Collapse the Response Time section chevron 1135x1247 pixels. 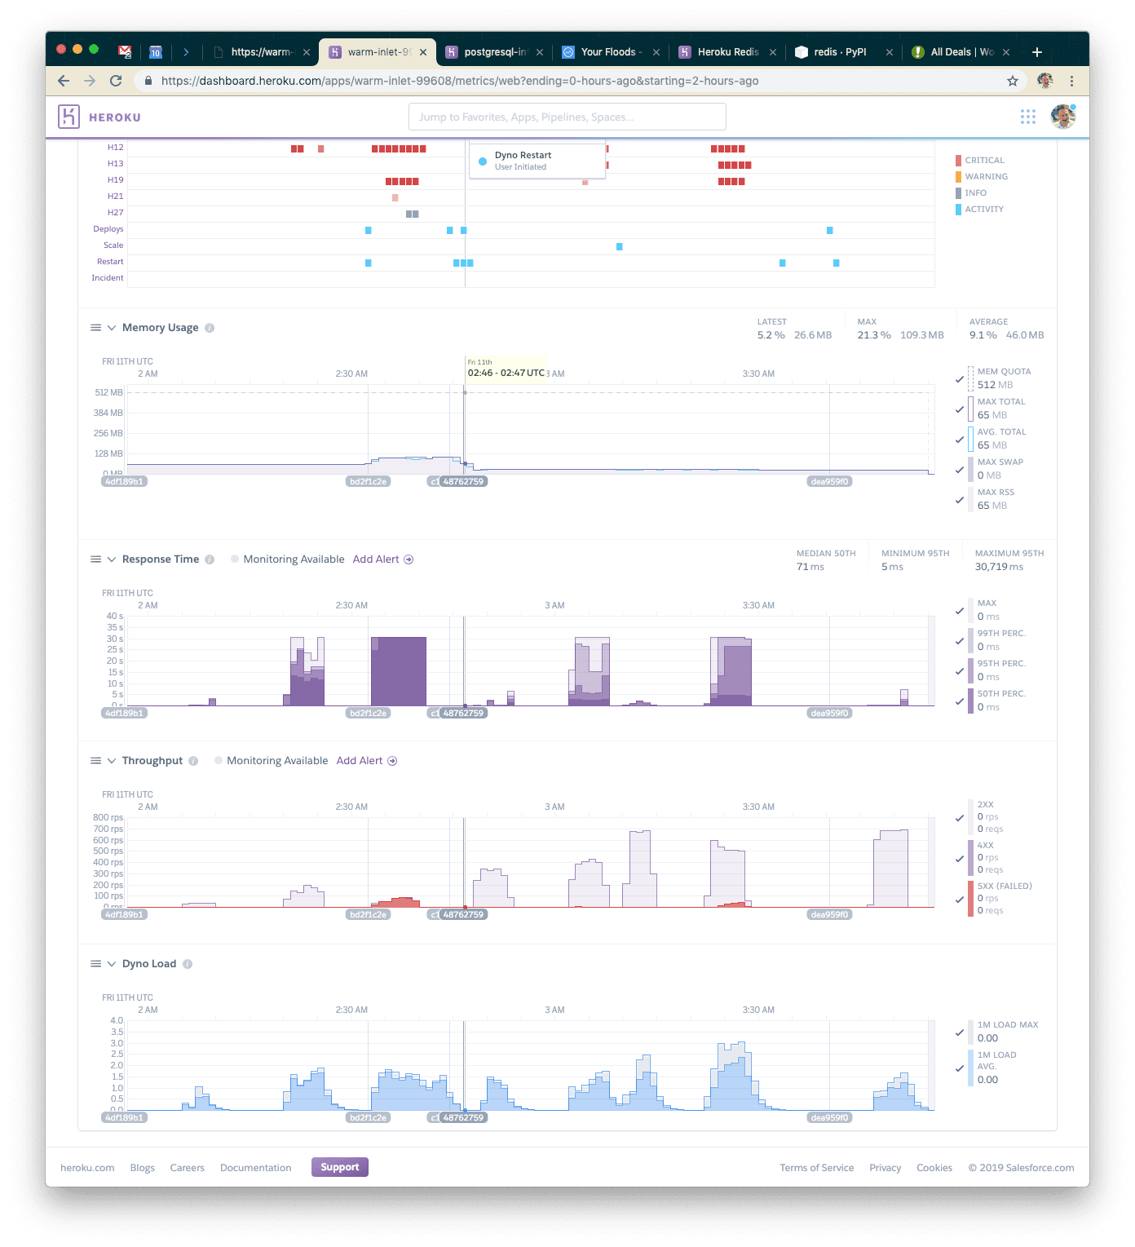[112, 559]
